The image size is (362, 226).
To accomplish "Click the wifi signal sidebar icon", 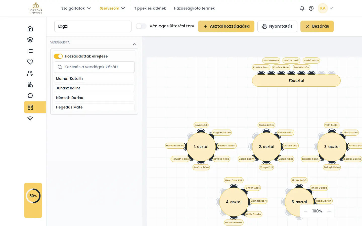I will [30, 119].
